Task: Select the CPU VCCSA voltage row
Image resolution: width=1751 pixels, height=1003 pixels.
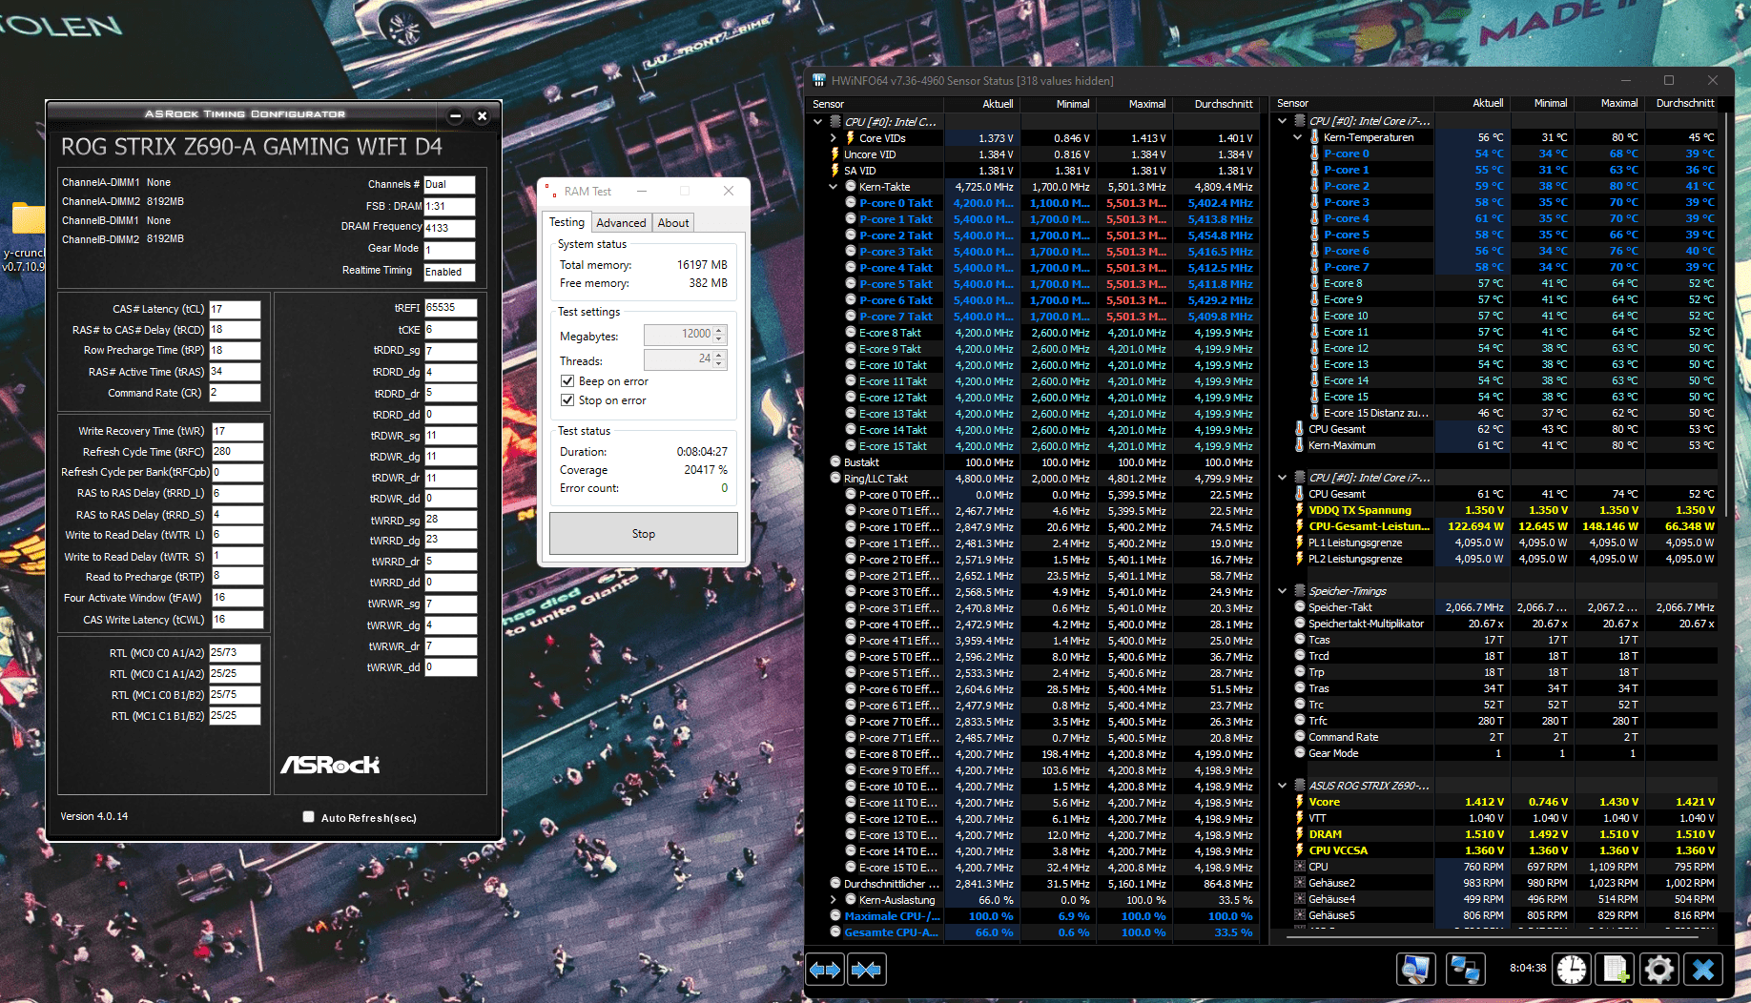Action: (x=1504, y=850)
